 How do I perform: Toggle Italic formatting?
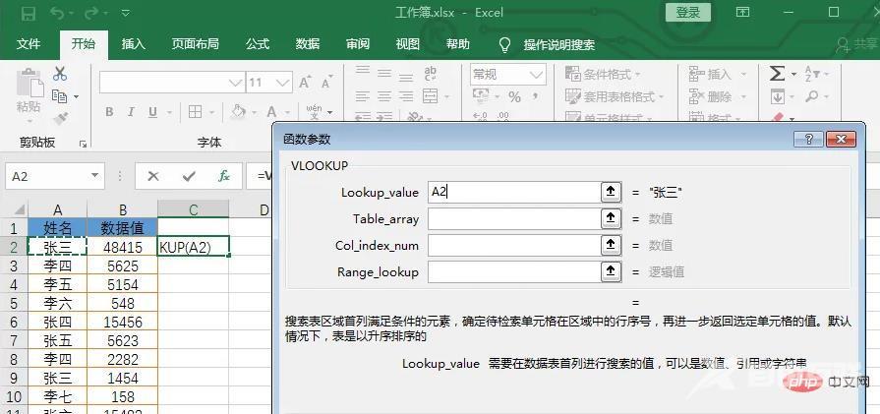coord(131,111)
